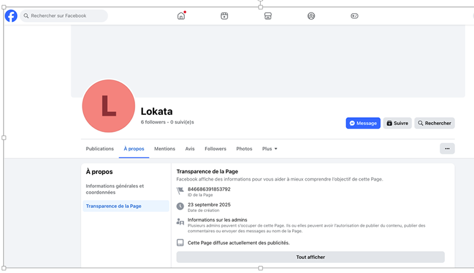Viewport: 474px width, 273px height.
Task: Click the ads screen icon beside publicités text
Action: [x=180, y=242]
